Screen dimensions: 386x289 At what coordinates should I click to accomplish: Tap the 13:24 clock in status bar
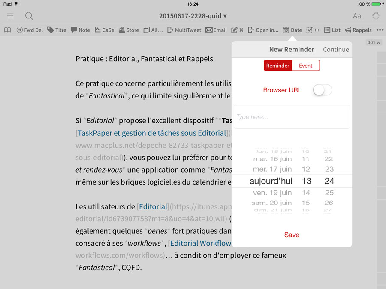(x=193, y=4)
